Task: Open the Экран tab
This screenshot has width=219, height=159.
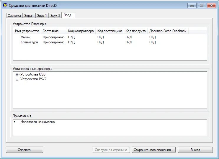Action: coord(29,16)
